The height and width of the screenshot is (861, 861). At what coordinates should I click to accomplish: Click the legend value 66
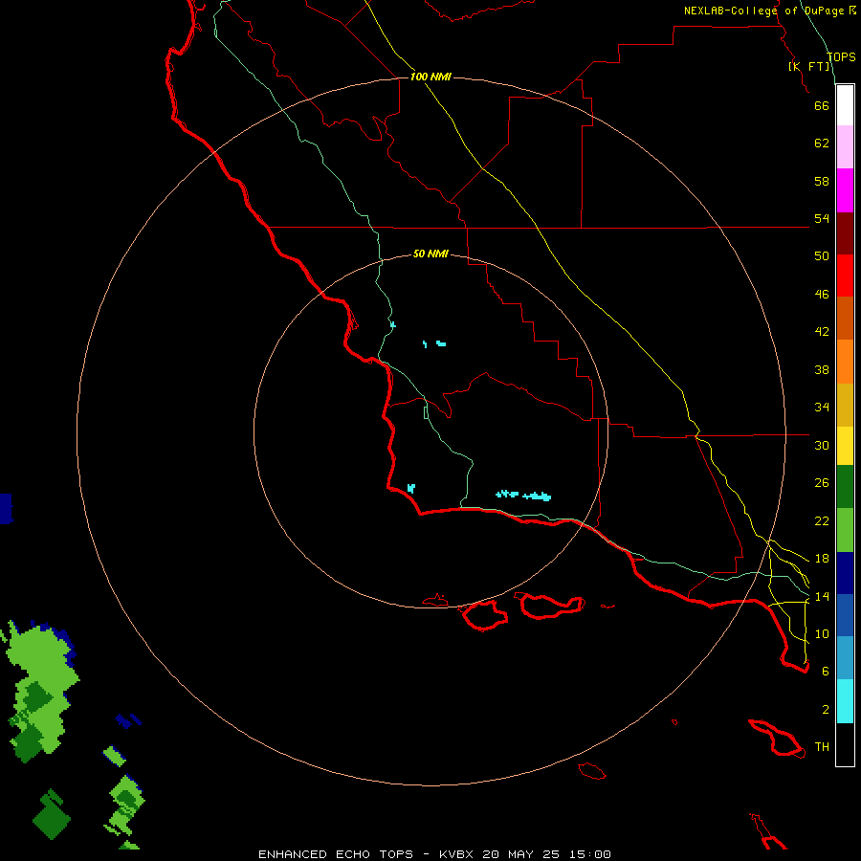point(822,105)
